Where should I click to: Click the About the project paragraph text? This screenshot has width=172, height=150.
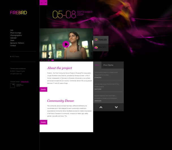(x=69, y=78)
